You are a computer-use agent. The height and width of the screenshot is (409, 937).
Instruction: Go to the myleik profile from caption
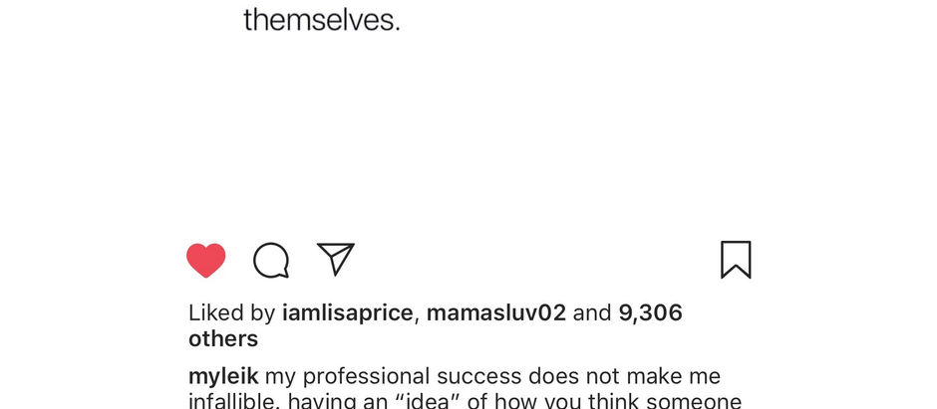pos(223,377)
